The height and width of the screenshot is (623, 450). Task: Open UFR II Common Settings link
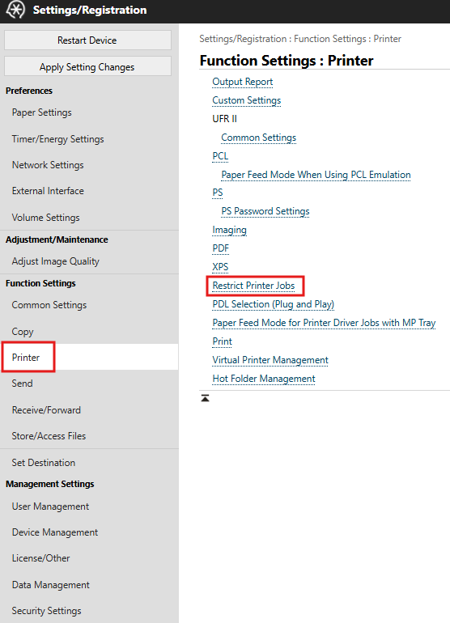coord(259,138)
